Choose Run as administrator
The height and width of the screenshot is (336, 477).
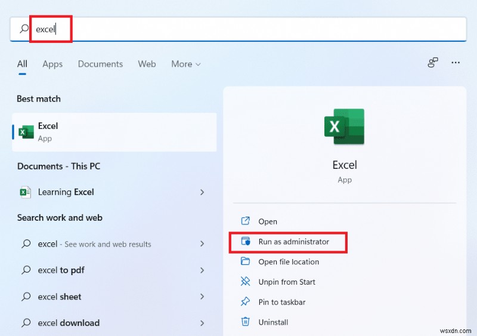pyautogui.click(x=293, y=242)
